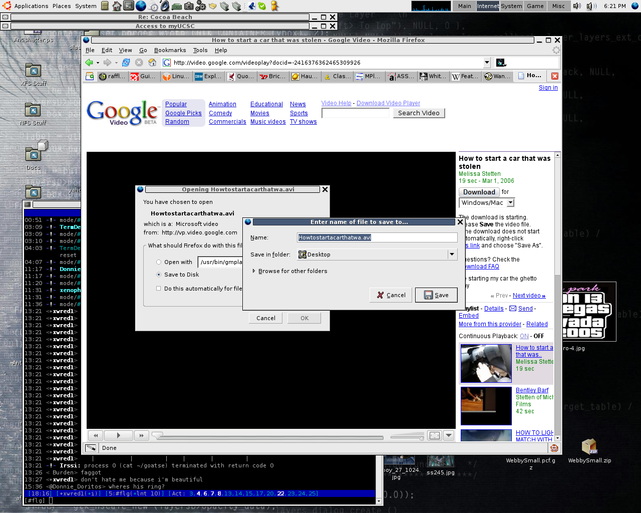
Task: Click Cancel in save file dialog
Action: coord(391,295)
